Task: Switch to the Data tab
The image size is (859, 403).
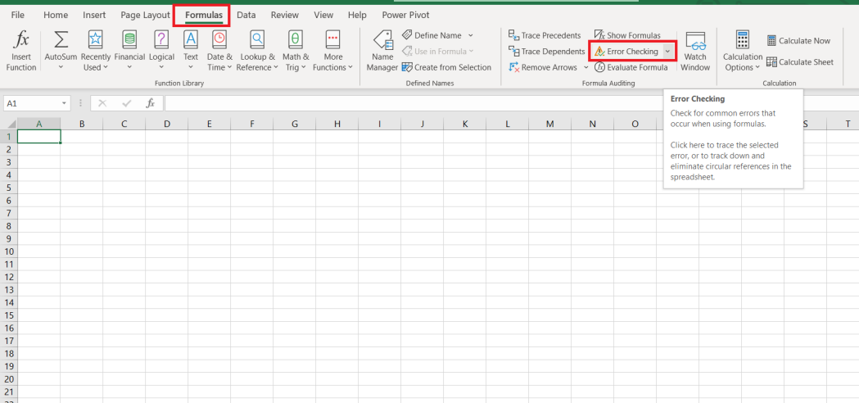Action: click(246, 15)
